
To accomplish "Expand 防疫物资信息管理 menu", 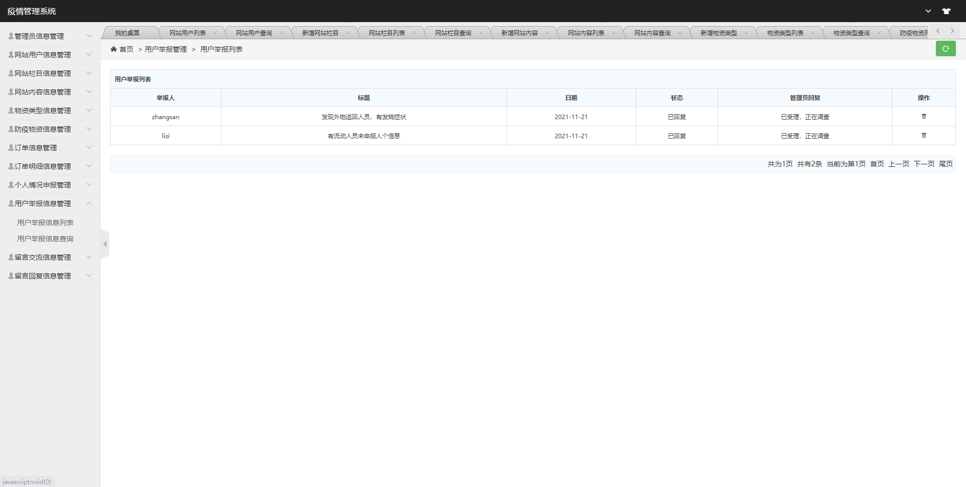I will (50, 129).
